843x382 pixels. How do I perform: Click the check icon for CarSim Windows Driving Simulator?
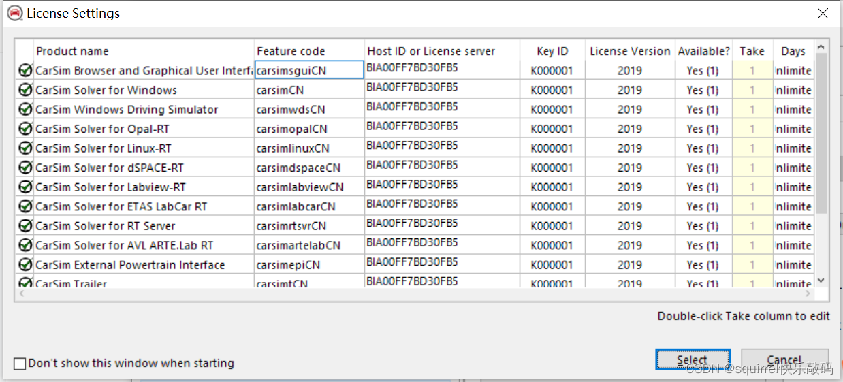[25, 109]
